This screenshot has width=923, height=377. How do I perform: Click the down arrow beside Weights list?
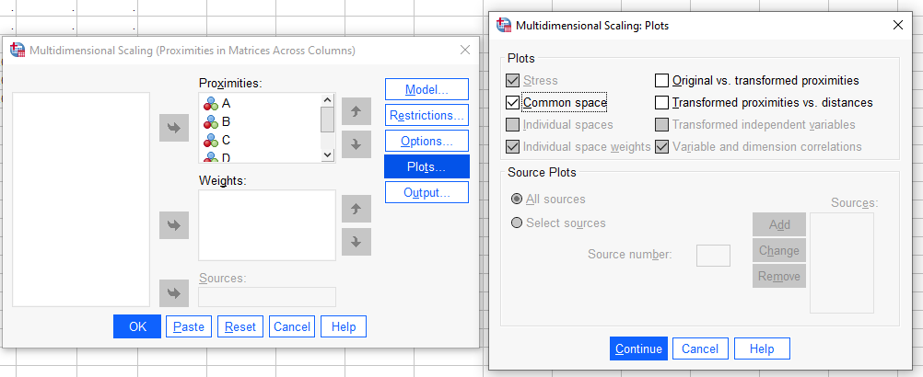[356, 241]
